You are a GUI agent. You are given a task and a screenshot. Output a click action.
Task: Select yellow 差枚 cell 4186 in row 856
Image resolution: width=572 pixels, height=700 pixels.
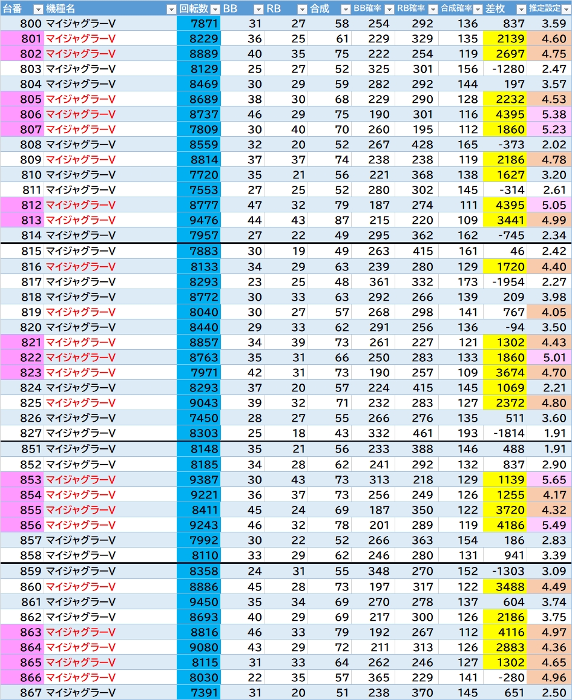[x=505, y=525]
